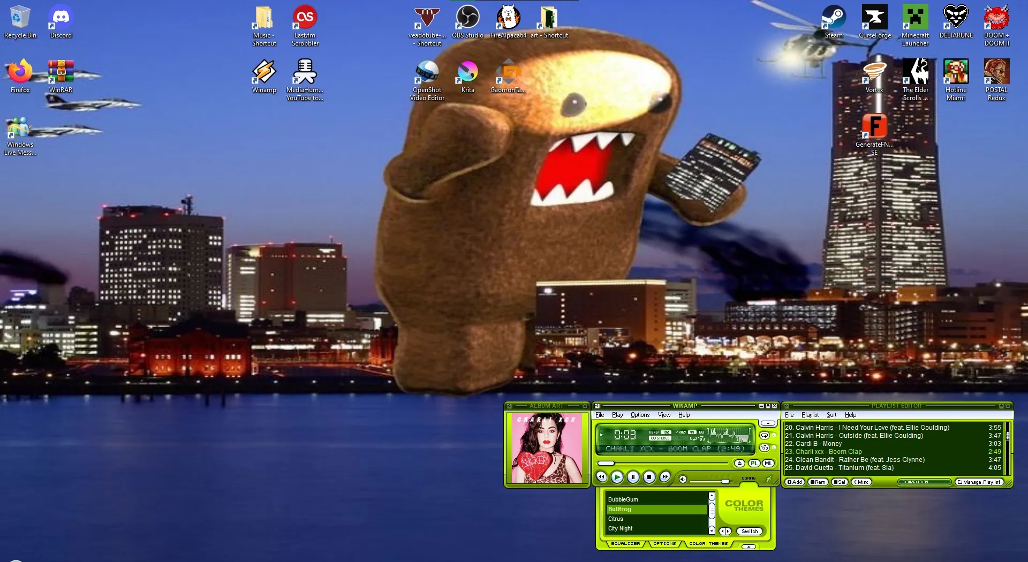
Task: Toggle the ML media library button
Action: 768,463
